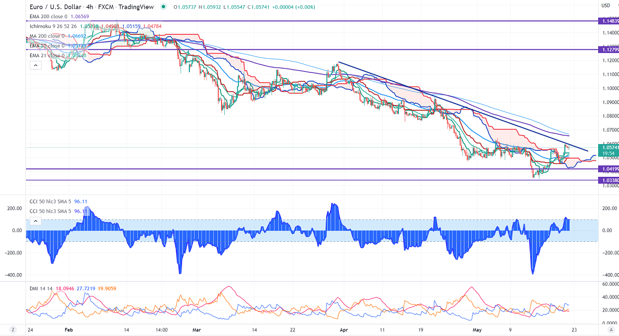Click the 14:00 label on the time axis
The height and width of the screenshot is (336, 619).
click(x=161, y=330)
